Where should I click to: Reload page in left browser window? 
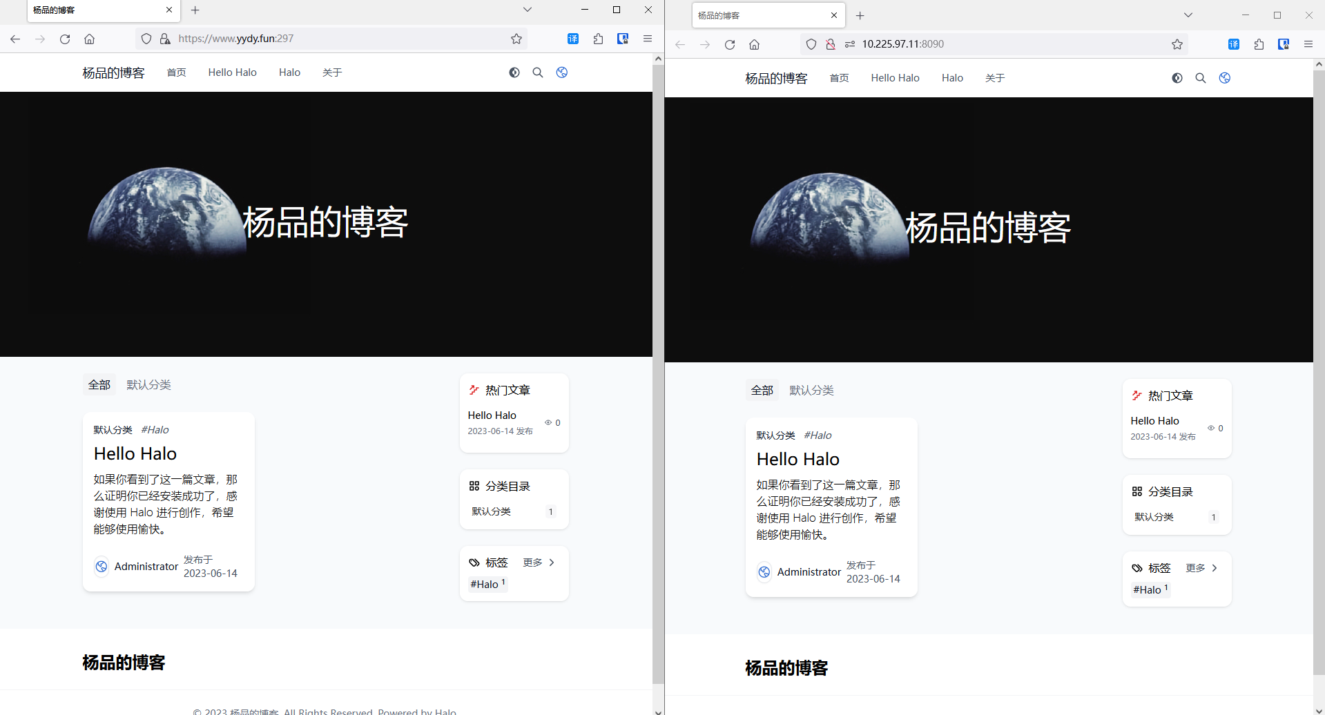coord(65,39)
